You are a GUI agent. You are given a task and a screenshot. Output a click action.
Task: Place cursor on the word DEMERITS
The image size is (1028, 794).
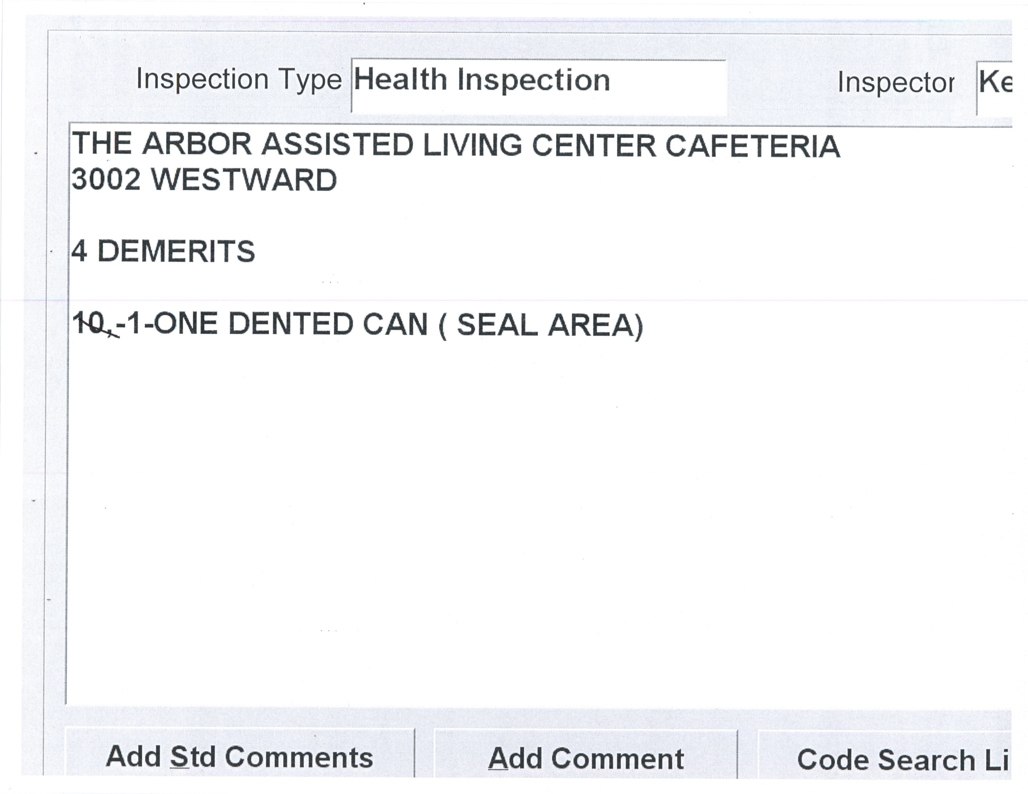pos(176,251)
